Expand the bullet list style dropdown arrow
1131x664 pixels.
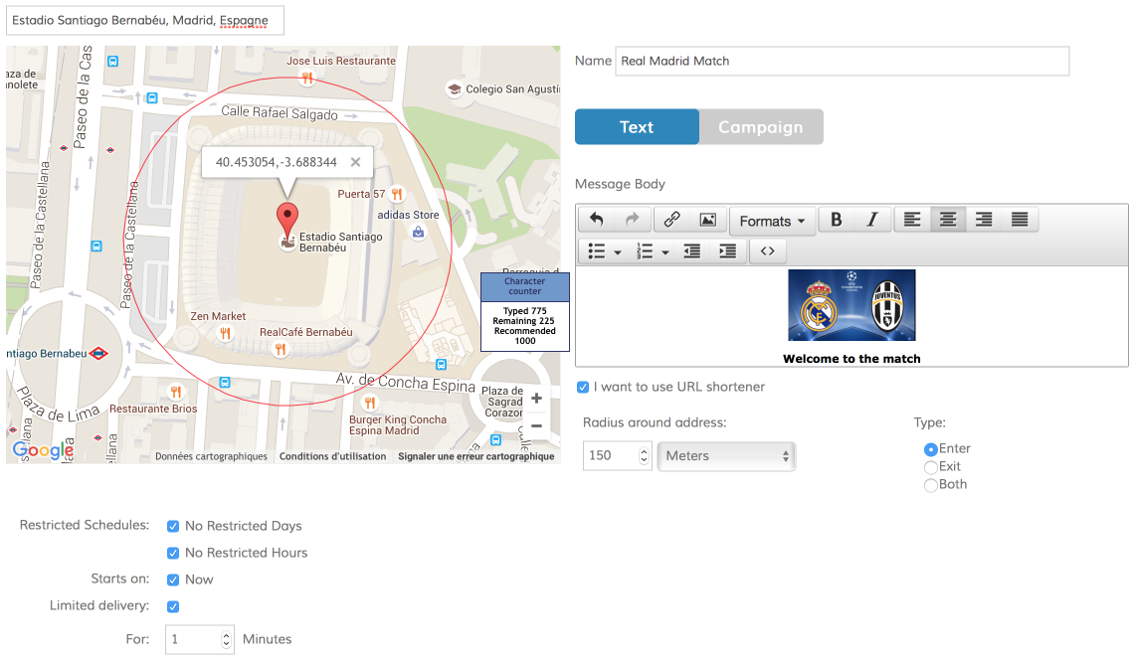click(618, 252)
